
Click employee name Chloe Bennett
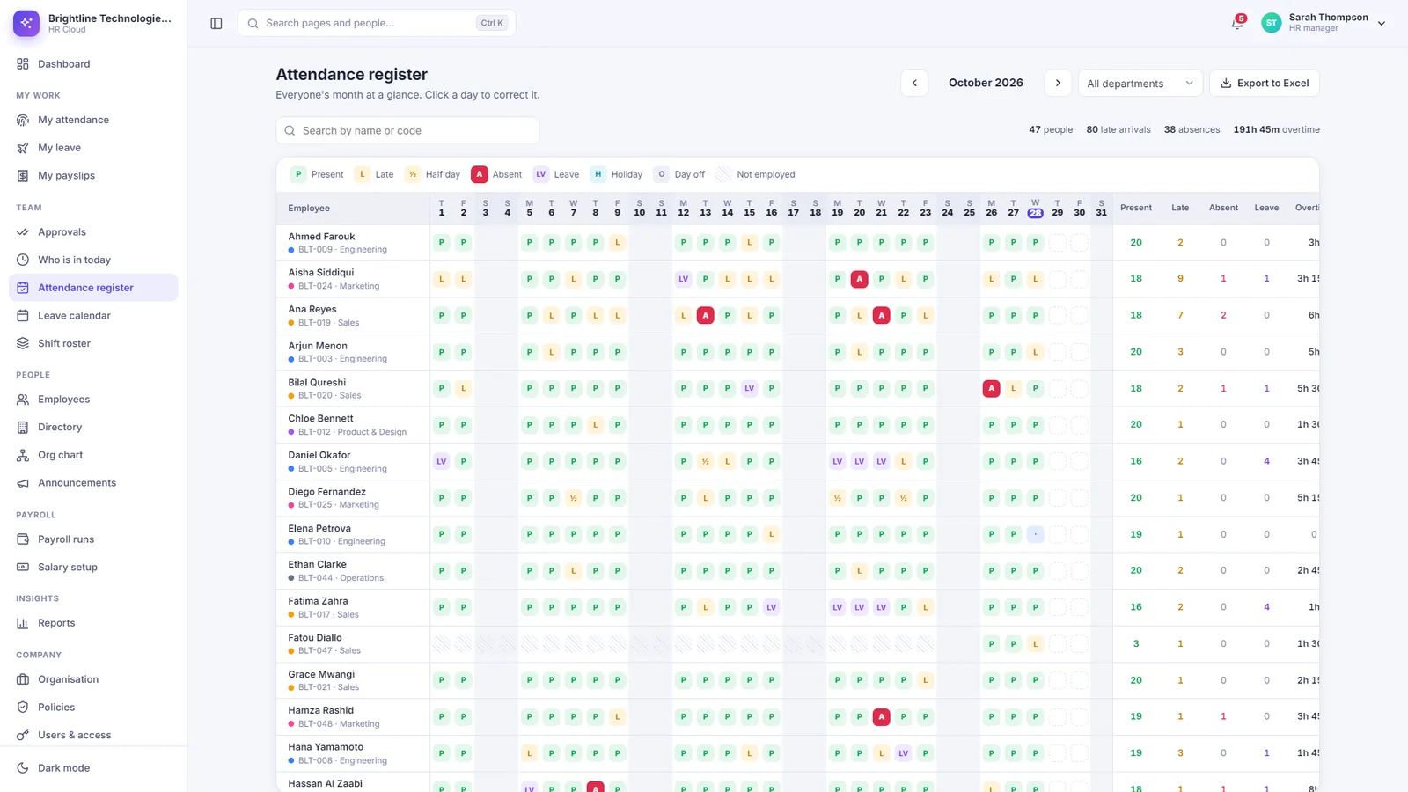pos(320,419)
